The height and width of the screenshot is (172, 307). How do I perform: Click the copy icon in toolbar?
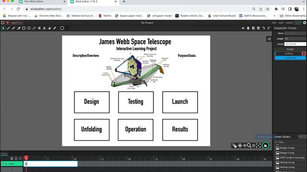point(253,28)
